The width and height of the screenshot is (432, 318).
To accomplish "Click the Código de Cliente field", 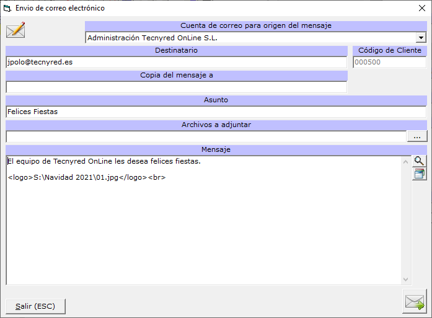I will (389, 62).
